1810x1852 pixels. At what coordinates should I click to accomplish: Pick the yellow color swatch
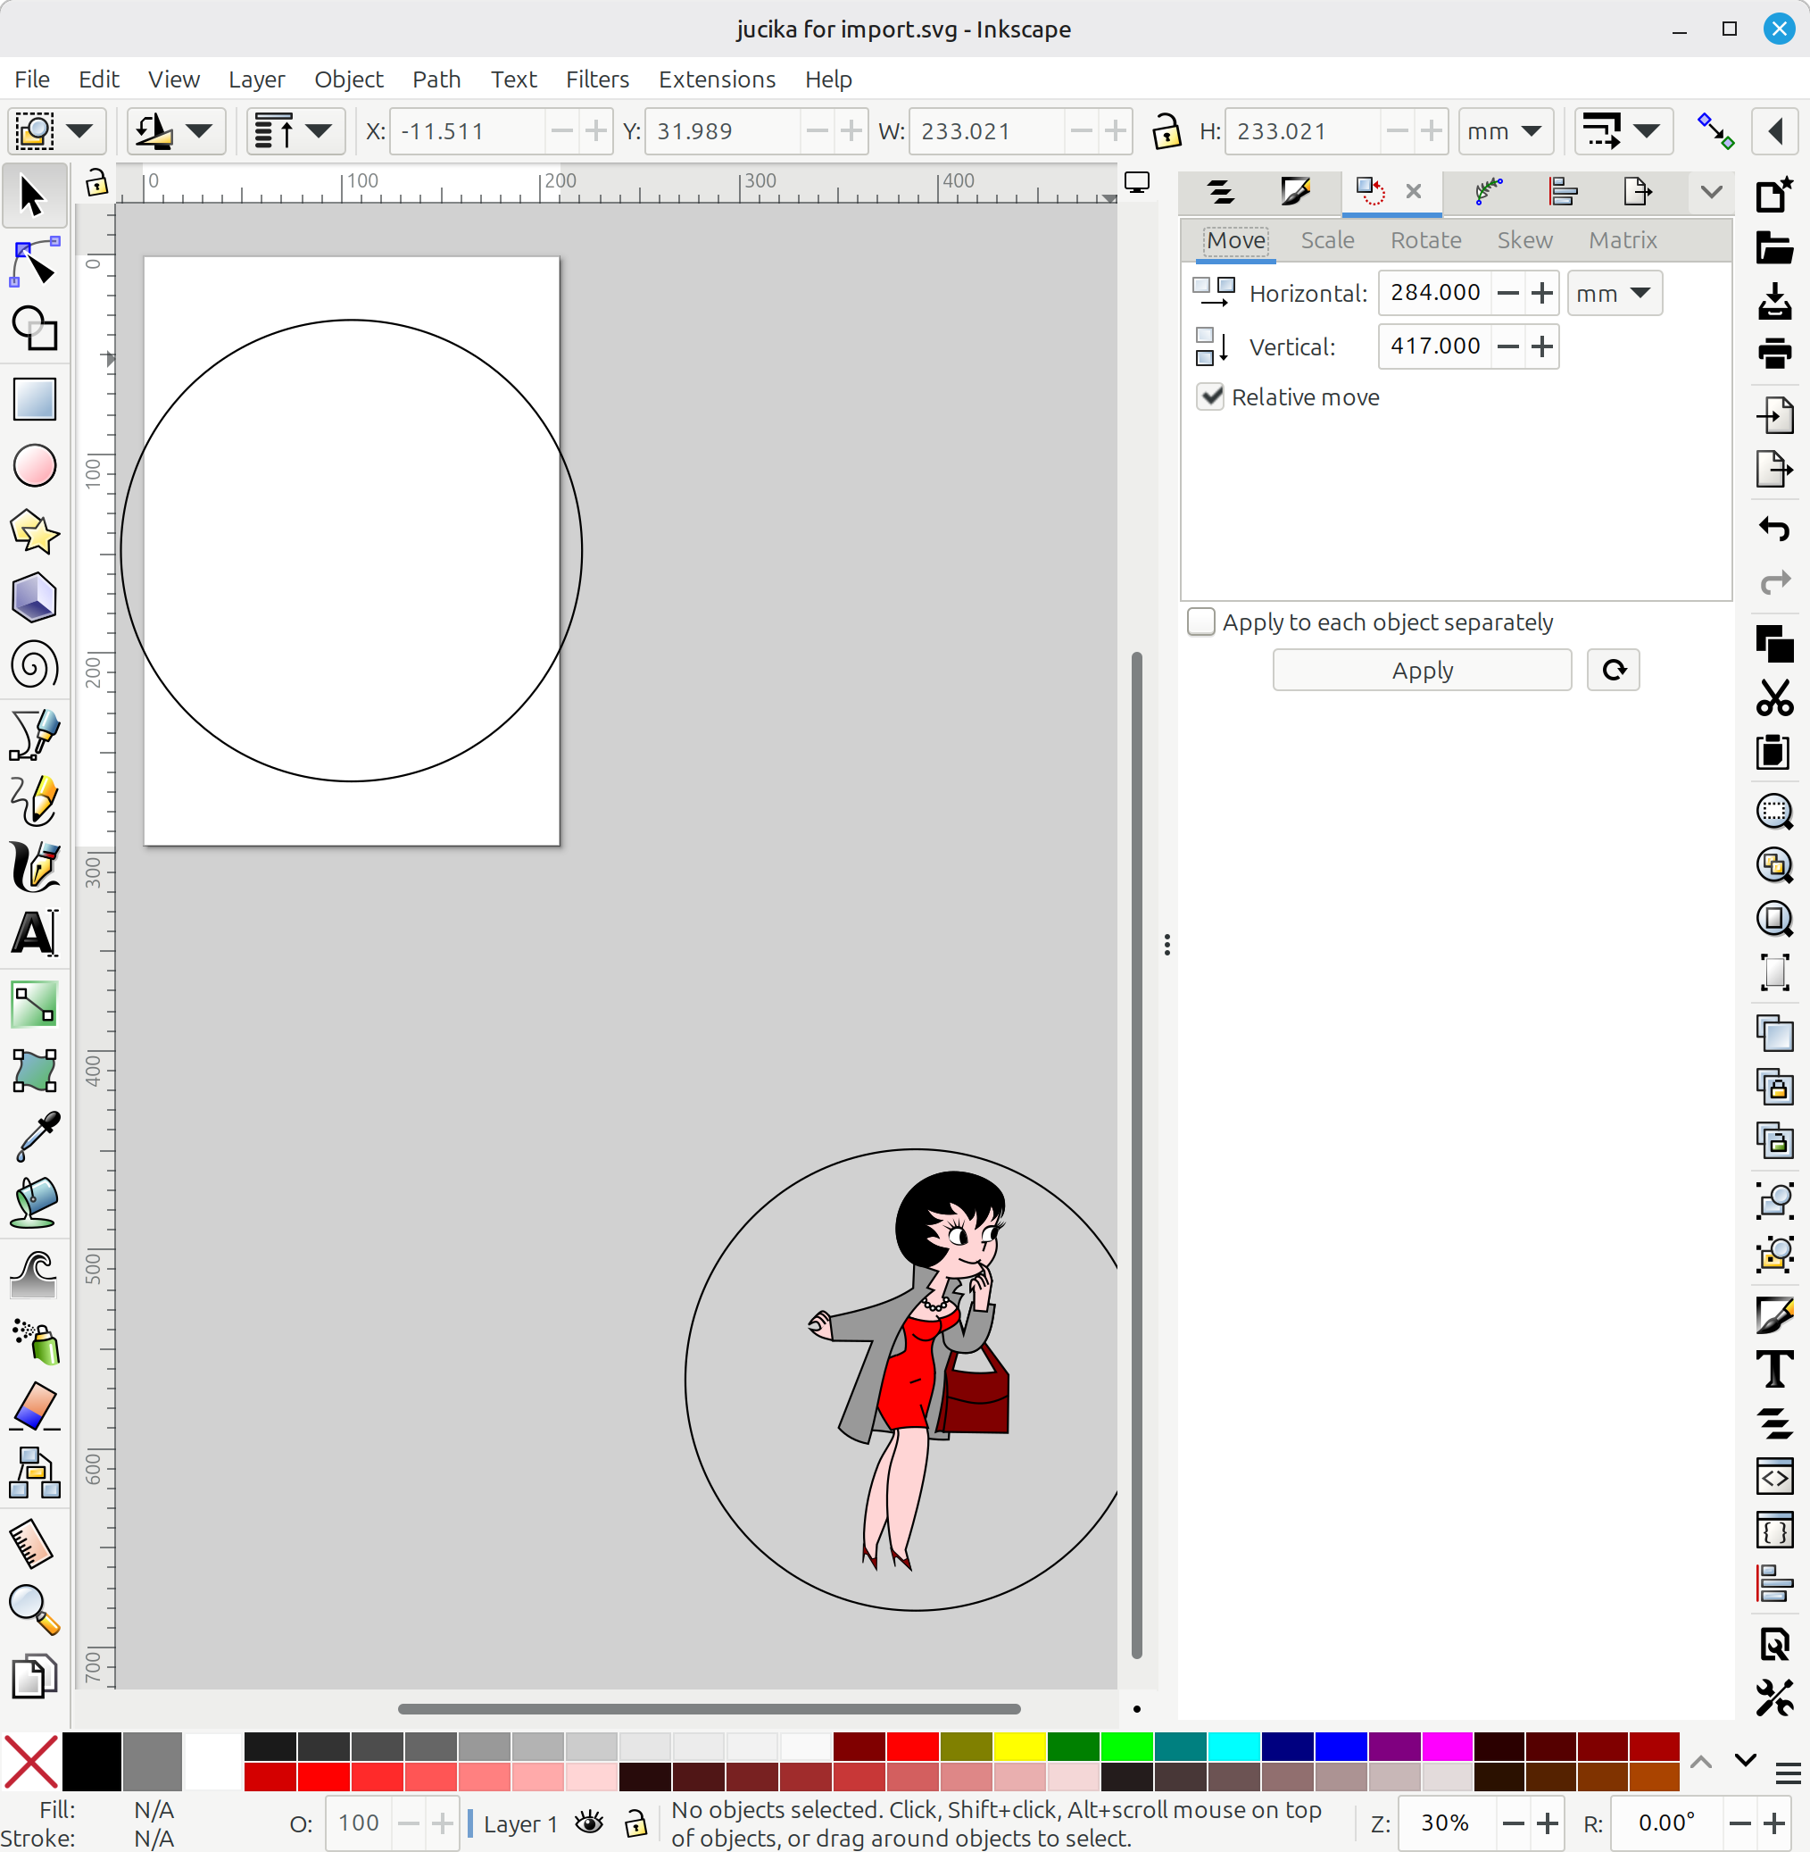[x=1019, y=1748]
